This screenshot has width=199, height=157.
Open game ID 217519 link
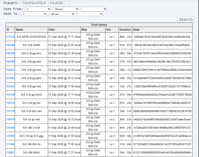tap(10, 37)
